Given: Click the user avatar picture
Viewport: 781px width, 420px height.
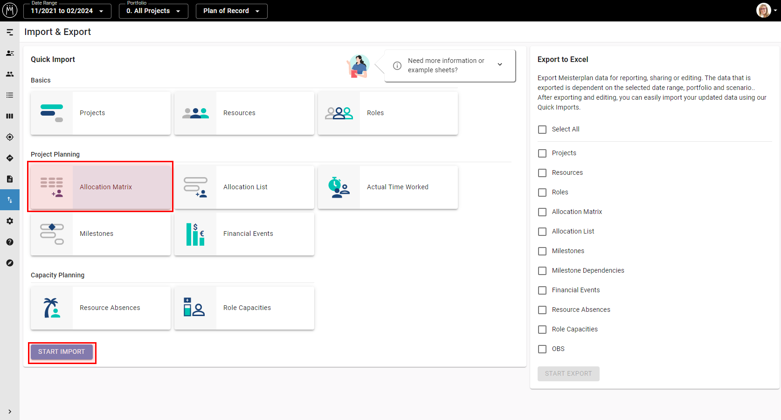Looking at the screenshot, I should click(763, 10).
